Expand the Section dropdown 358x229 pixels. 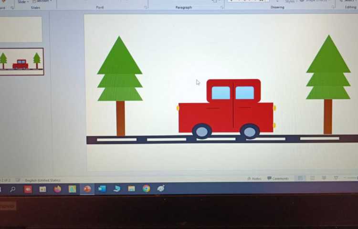(43, 1)
